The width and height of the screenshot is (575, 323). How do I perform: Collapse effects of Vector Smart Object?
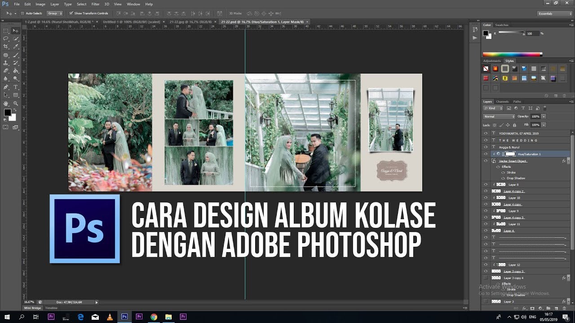[x=569, y=161]
